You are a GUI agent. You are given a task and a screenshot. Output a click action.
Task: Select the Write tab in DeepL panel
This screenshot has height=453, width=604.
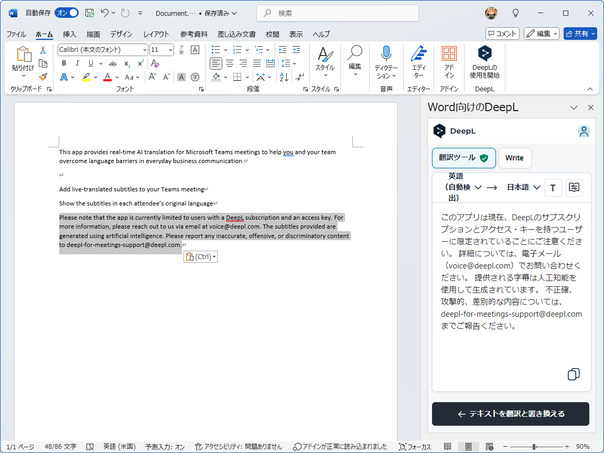(x=515, y=158)
